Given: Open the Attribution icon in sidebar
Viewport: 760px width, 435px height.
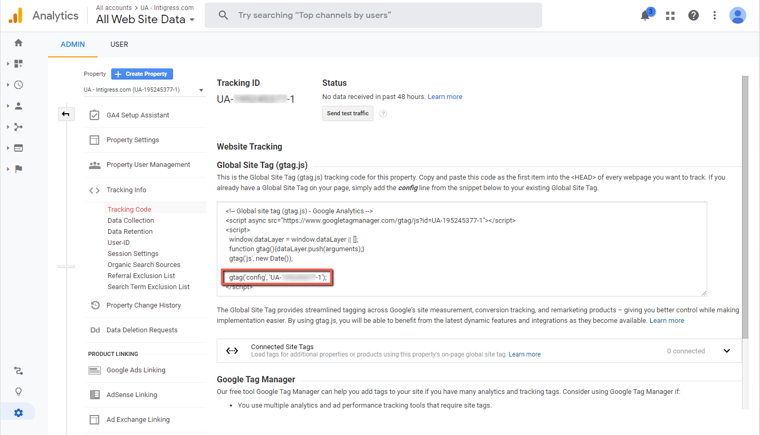Looking at the screenshot, I should [x=18, y=371].
